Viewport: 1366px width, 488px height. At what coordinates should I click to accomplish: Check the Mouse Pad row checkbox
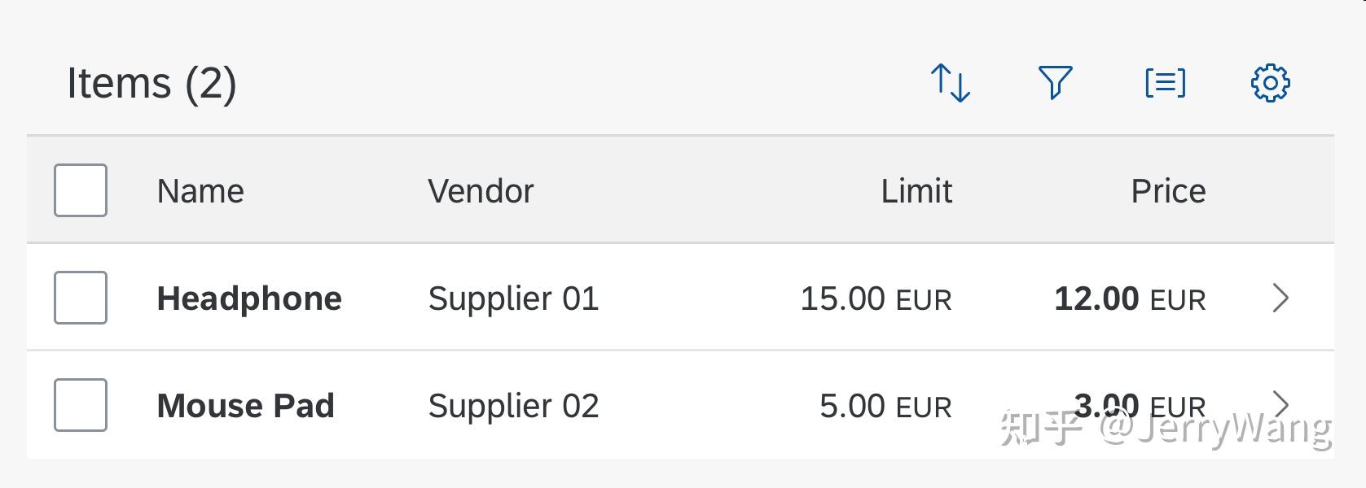tap(80, 404)
